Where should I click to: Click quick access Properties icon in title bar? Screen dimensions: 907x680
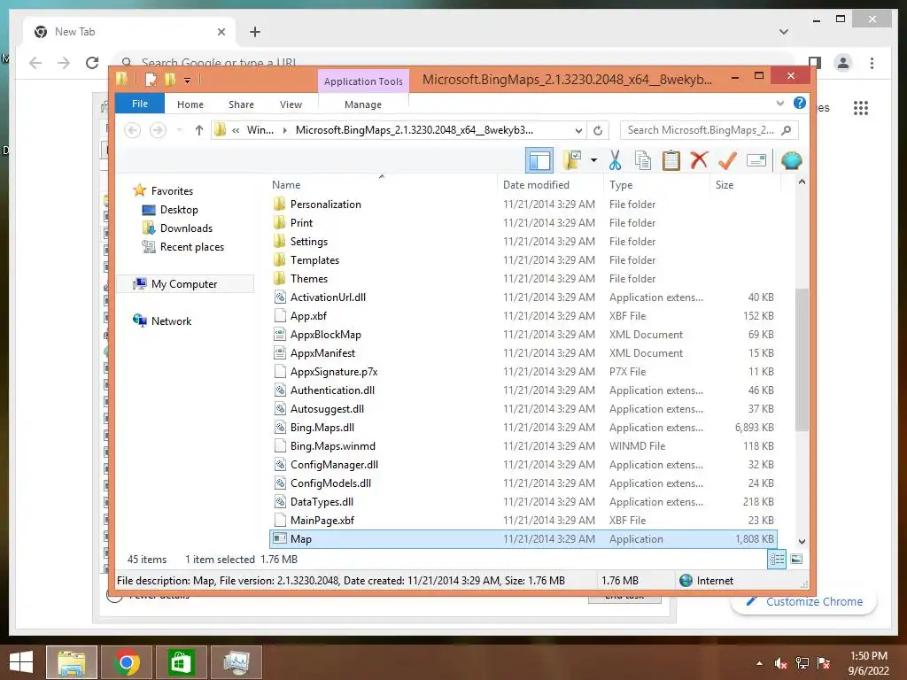point(151,79)
